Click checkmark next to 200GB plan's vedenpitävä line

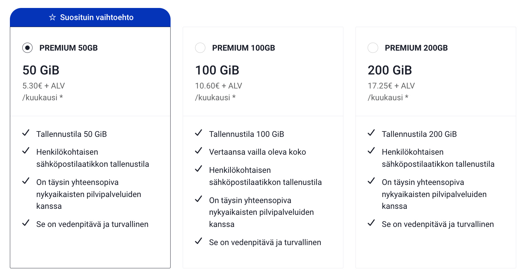(371, 223)
